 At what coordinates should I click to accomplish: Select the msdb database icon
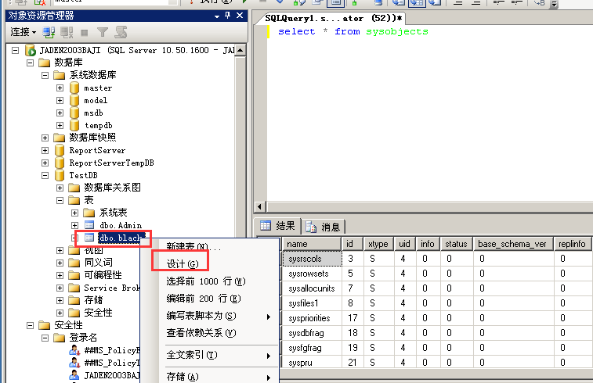pyautogui.click(x=74, y=113)
